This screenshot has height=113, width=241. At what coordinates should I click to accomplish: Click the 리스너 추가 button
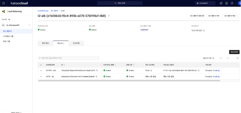(x=234, y=52)
